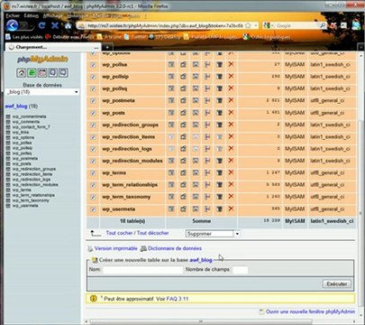Open the Base de données dropdown

tap(42, 92)
